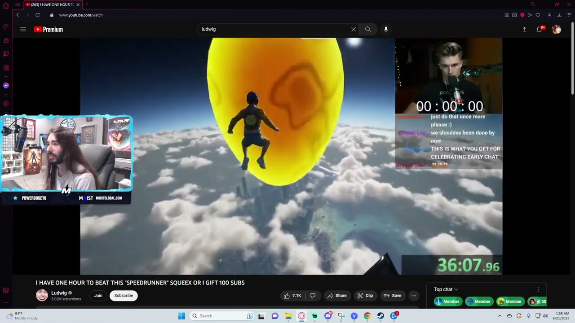Go back to the previous page
Viewport: 575px width, 323px height.
coord(18,15)
